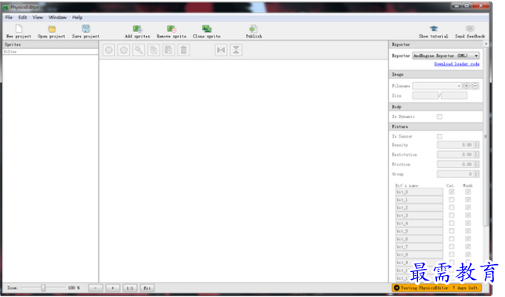The image size is (505, 297).
Task: Enable the Cat. checkbox for bit_3
Action: pos(452,216)
